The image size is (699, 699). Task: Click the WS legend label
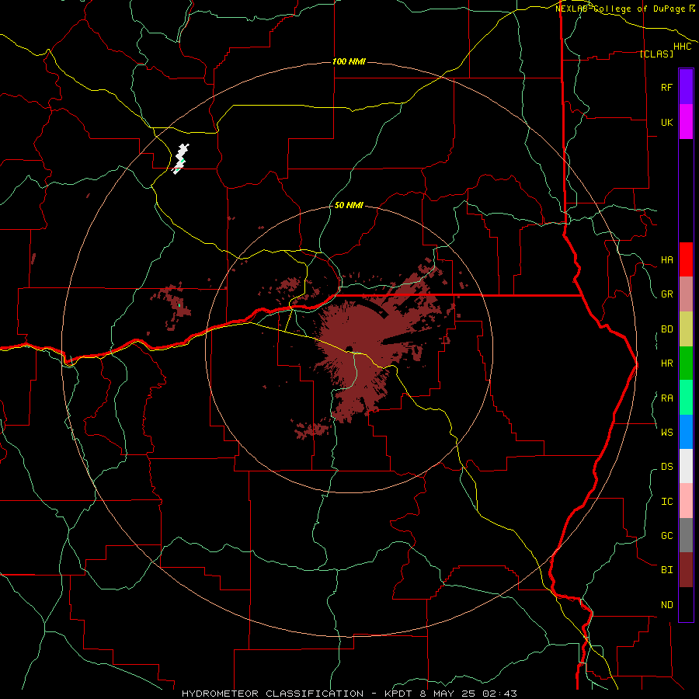coord(667,432)
